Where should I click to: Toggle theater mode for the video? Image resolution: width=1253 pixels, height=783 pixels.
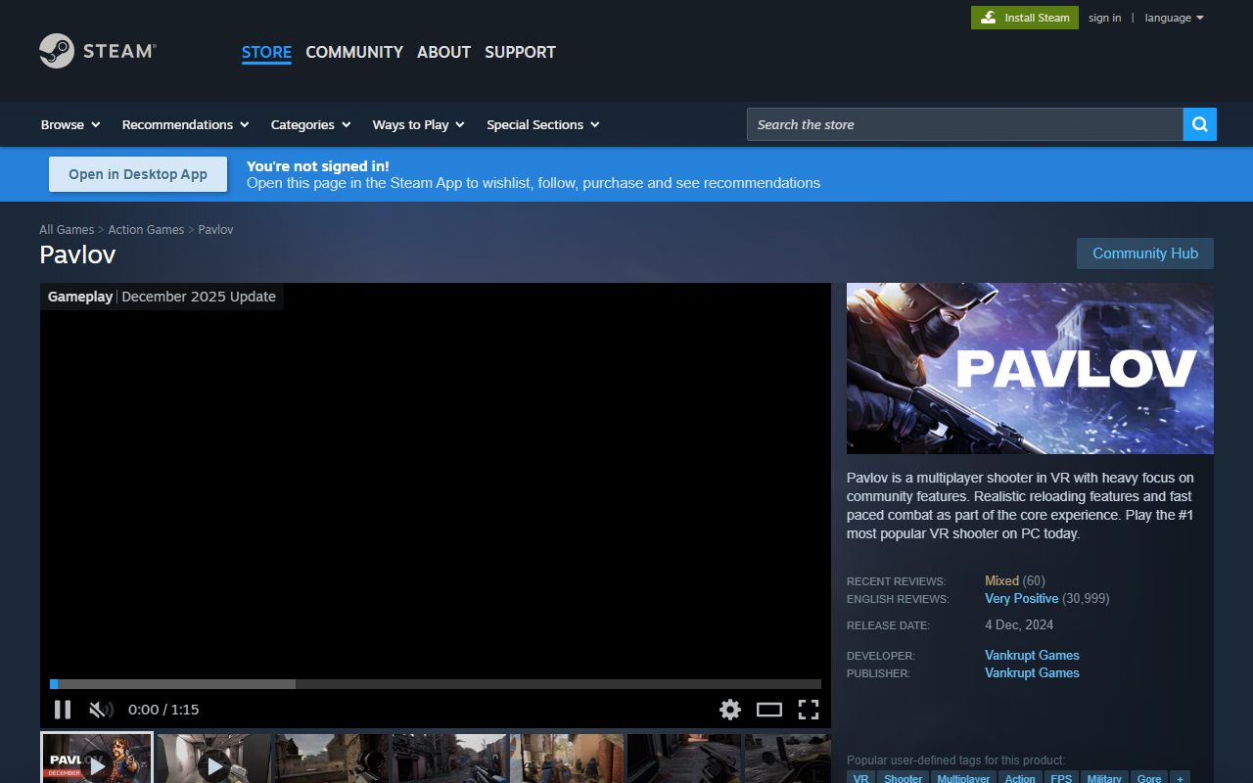769,710
